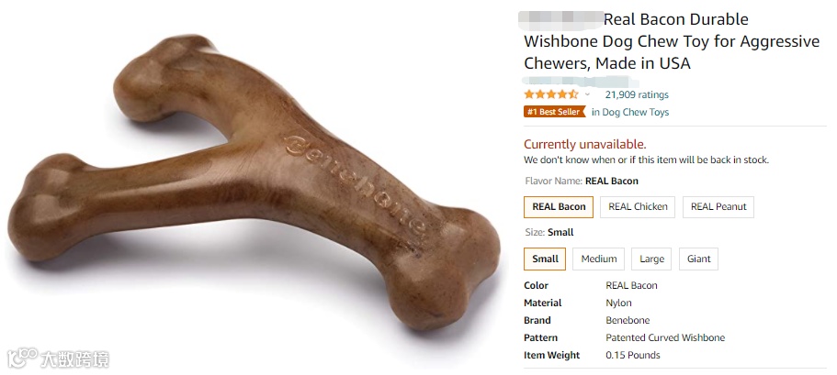Click the watermark logo icon in corner

22,358
